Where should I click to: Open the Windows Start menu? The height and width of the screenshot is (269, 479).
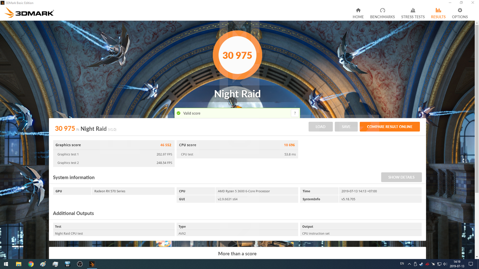[6, 264]
